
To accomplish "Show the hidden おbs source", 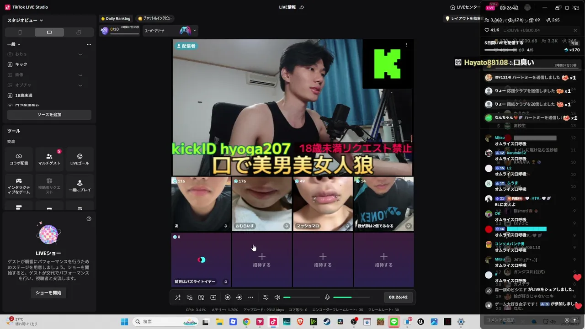I will tap(80, 54).
